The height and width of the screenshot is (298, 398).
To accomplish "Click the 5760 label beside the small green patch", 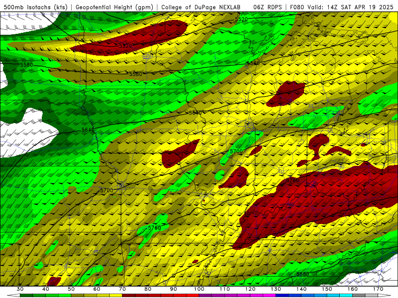I will point(154,227).
